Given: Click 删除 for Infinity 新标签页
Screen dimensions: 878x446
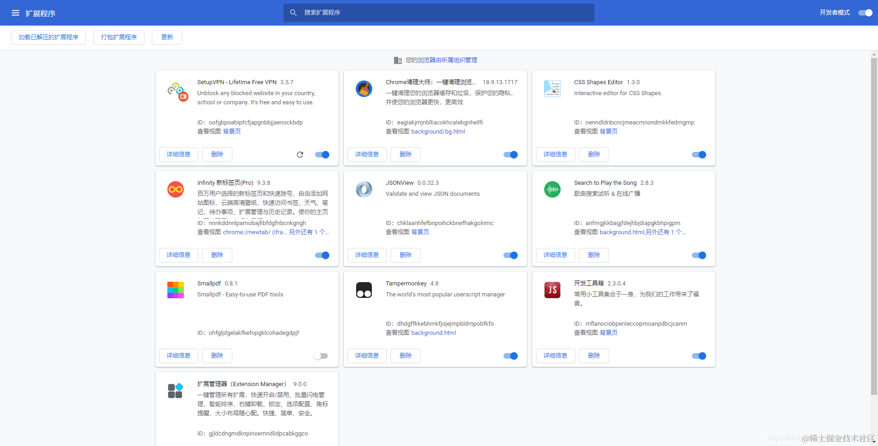Looking at the screenshot, I should [217, 255].
